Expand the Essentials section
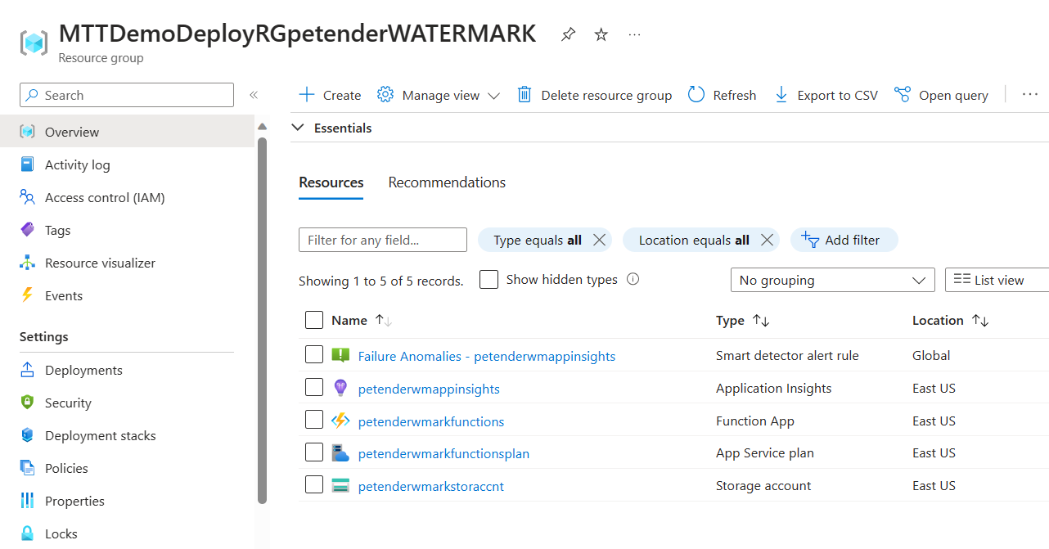Viewport: 1049px width, 549px height. pos(298,128)
